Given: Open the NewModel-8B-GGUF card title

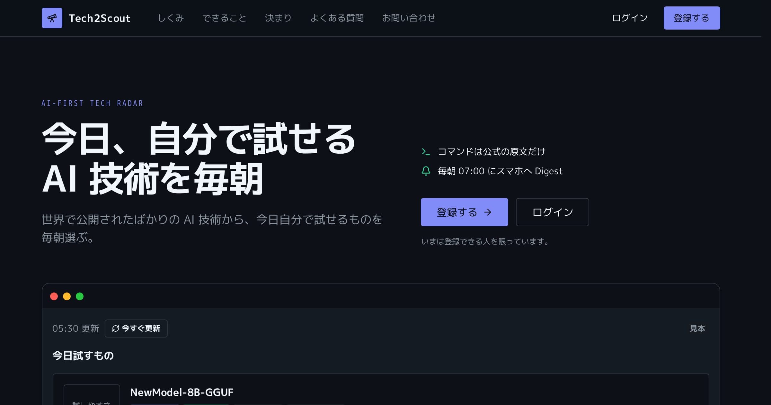Looking at the screenshot, I should [182, 392].
